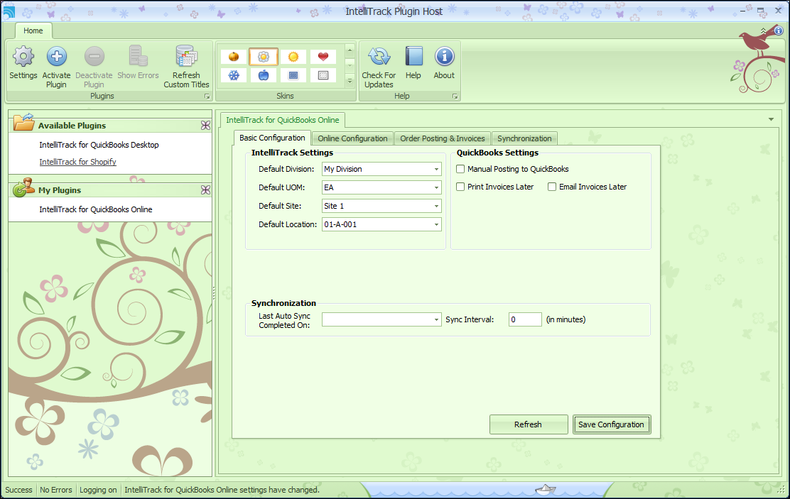Apply the blue apple skin
Screen dimensions: 790x499
pos(264,75)
